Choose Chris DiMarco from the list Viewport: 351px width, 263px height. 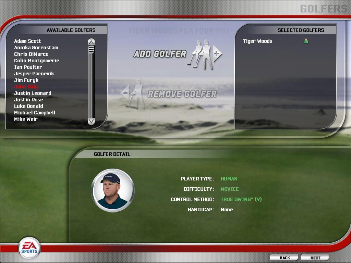(31, 54)
